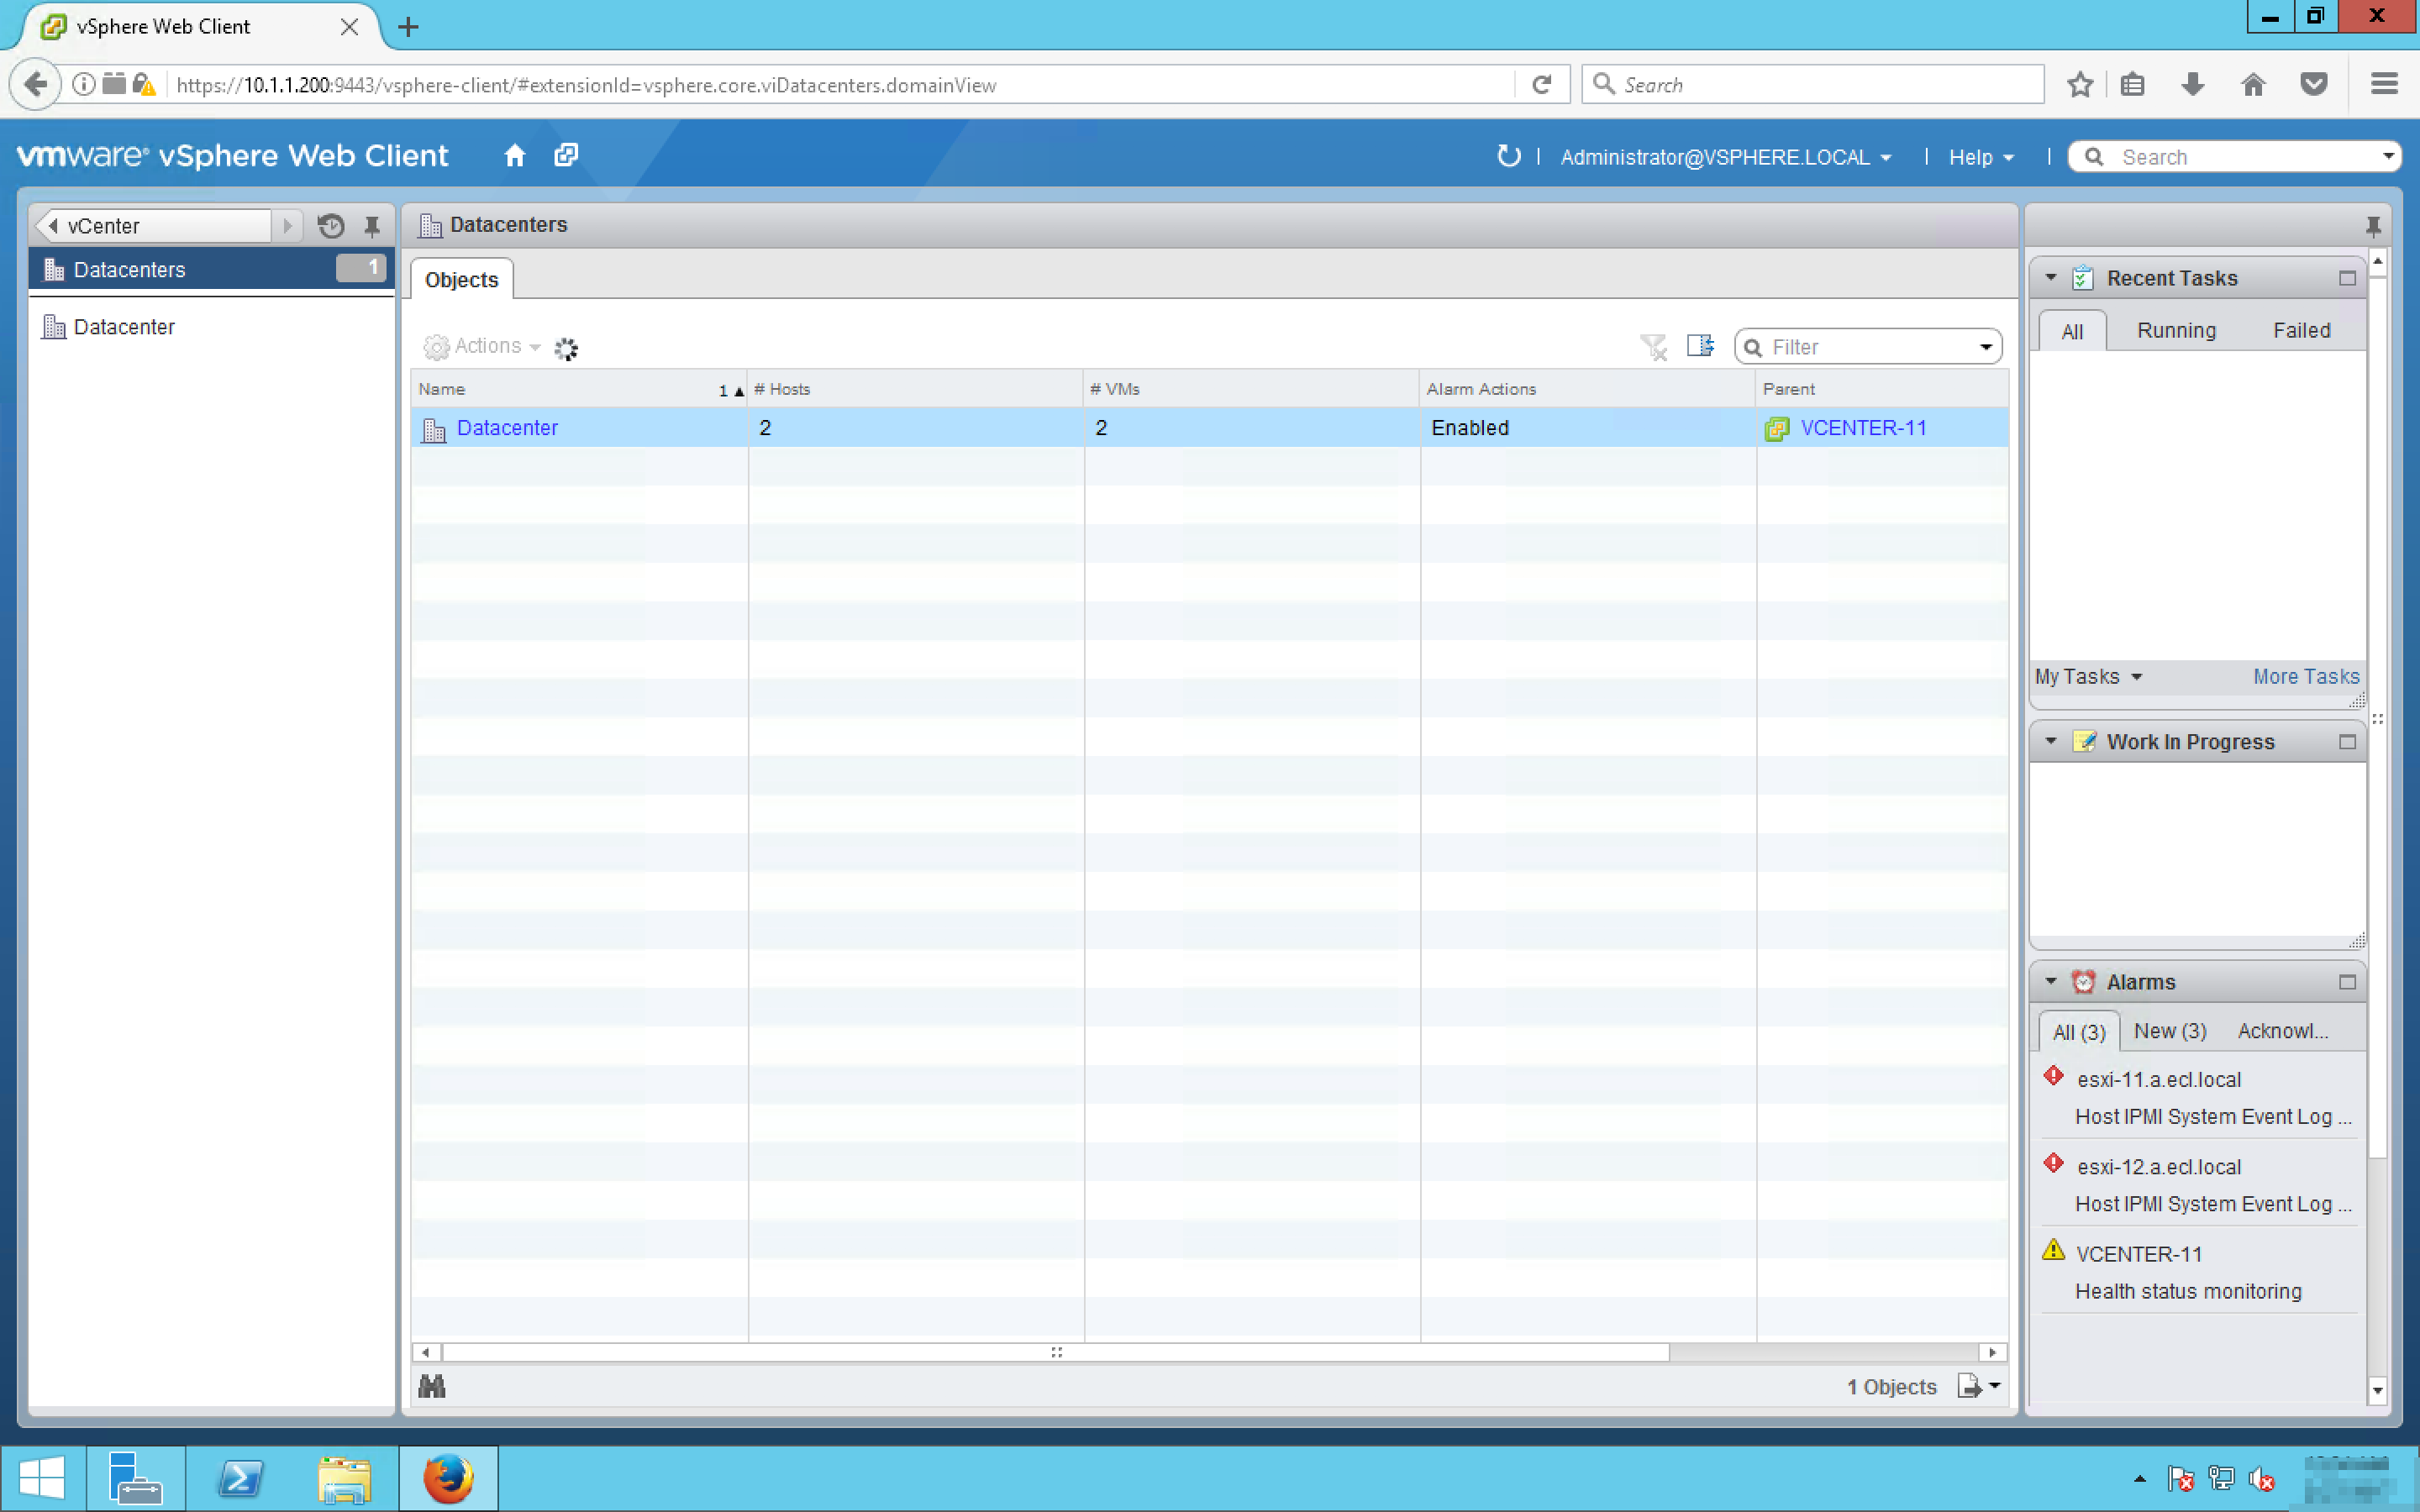This screenshot has height=1512, width=2420.
Task: Click the navigator panel pin icon
Action: click(x=372, y=226)
